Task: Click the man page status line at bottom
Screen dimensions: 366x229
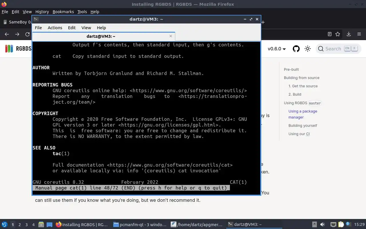Action: tap(131, 188)
